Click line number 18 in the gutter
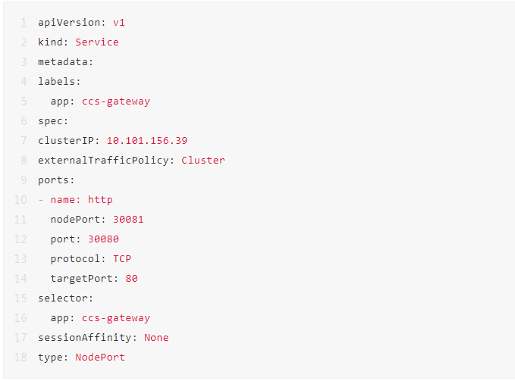The width and height of the screenshot is (515, 381). click(21, 358)
